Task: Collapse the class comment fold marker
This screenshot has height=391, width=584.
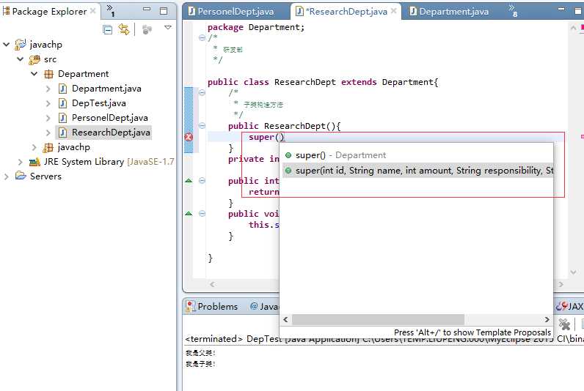Action: click(202, 37)
